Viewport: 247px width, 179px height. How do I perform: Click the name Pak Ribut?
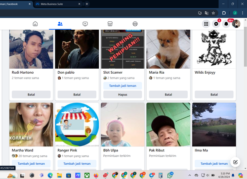(157, 150)
